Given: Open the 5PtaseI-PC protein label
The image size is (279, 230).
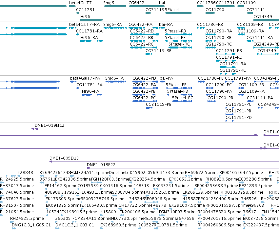Looking at the screenshot, I should tap(182, 98).
